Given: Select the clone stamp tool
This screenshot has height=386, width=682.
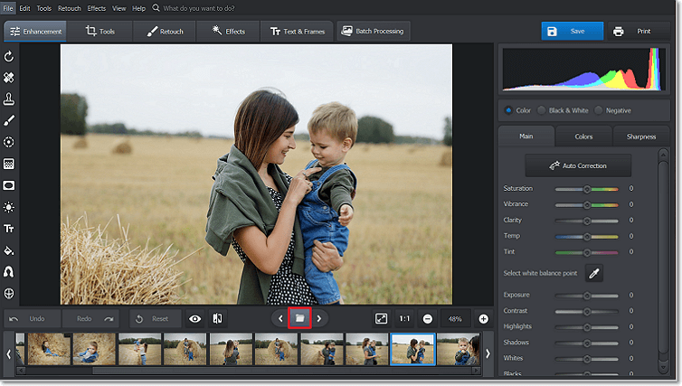Looking at the screenshot, I should coord(9,99).
